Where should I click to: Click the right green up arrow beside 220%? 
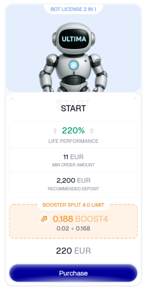[x=92, y=131]
